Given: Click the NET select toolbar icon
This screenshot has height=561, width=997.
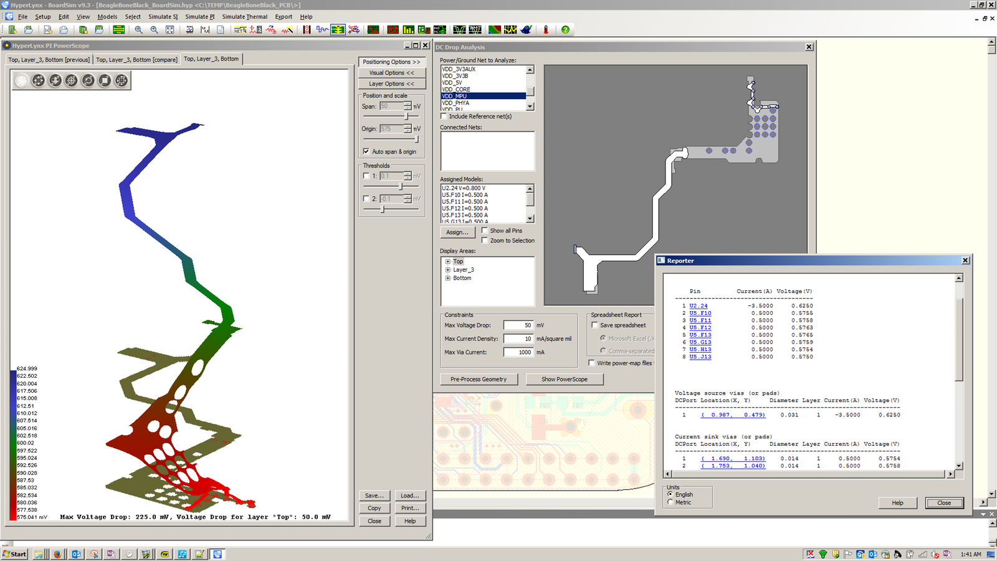Looking at the screenshot, I should [240, 29].
